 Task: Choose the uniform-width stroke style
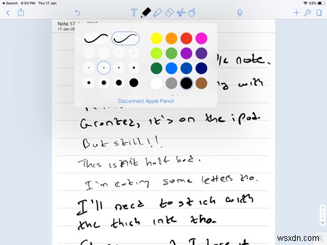pos(96,38)
